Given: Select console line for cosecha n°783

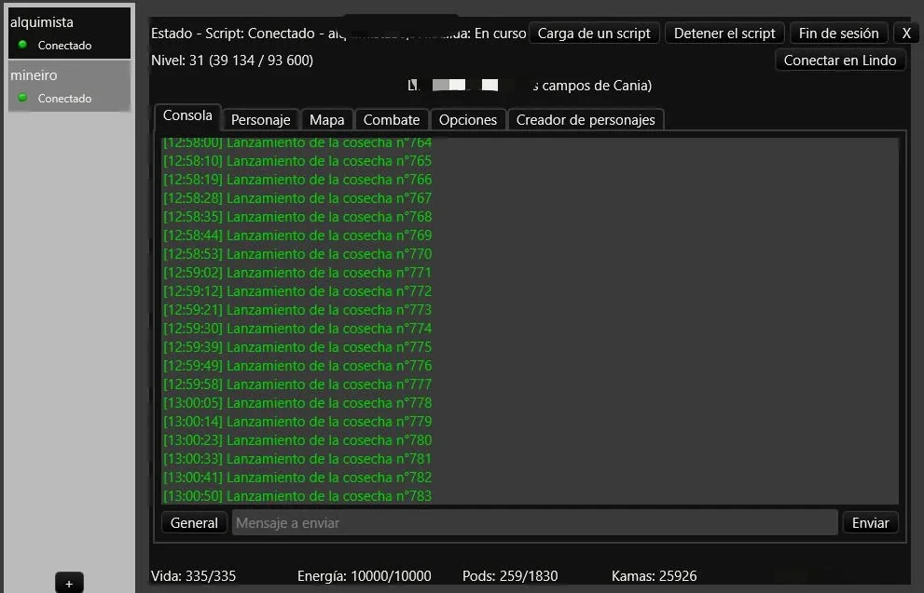Looking at the screenshot, I should point(297,496).
